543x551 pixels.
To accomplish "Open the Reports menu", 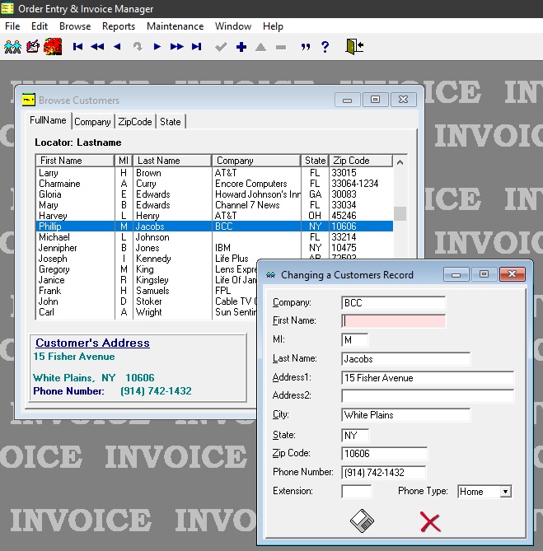I will [x=119, y=26].
